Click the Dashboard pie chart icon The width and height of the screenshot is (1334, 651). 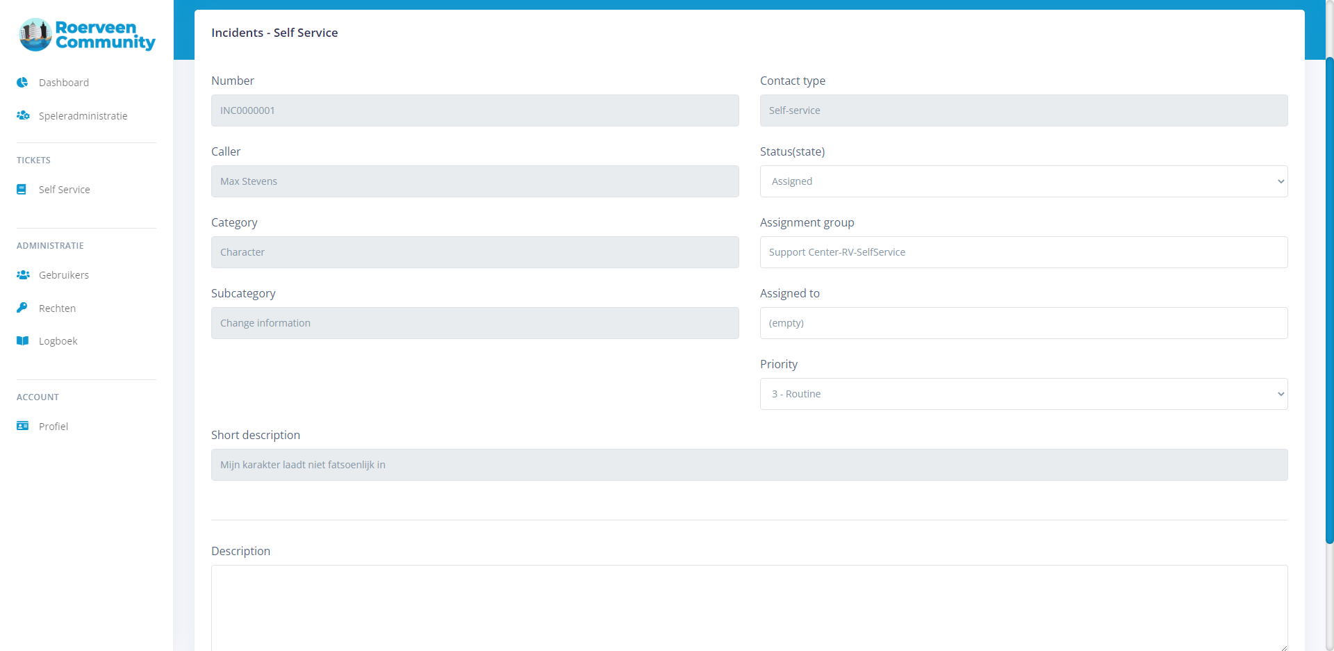[x=22, y=83]
